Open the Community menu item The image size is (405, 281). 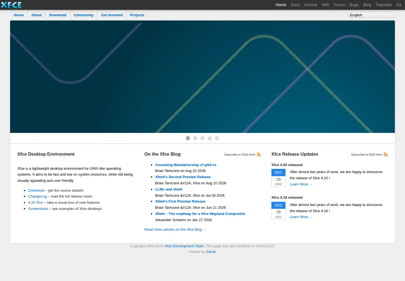(x=84, y=15)
